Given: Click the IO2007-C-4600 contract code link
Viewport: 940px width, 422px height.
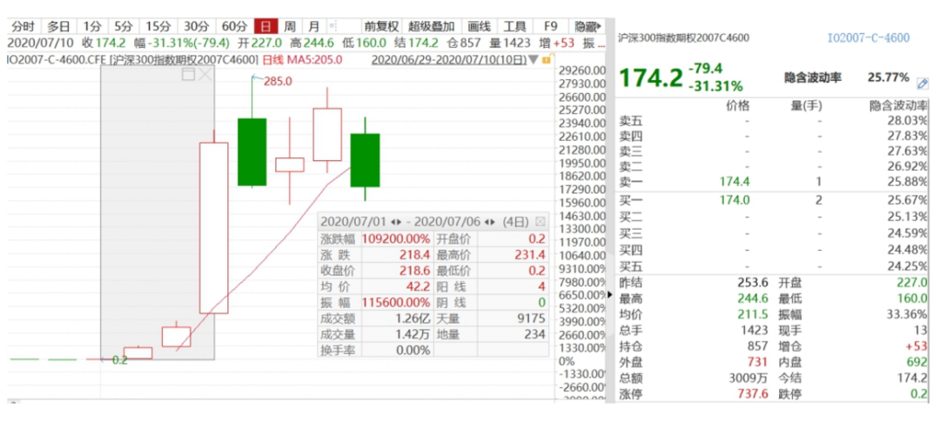Looking at the screenshot, I should 868,38.
